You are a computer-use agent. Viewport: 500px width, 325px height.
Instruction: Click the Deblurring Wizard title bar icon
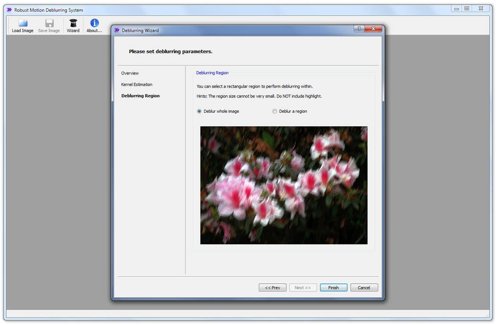coord(117,30)
